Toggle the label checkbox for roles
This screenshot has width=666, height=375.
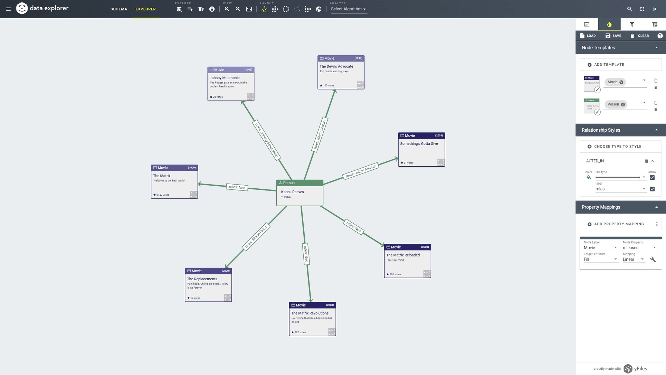point(652,189)
